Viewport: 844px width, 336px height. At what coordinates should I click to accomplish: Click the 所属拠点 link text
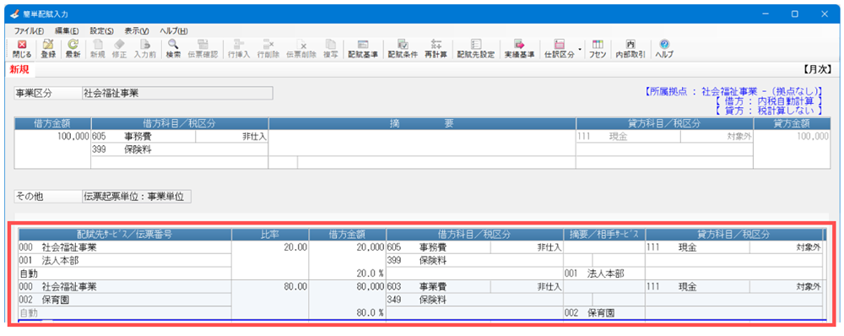[733, 91]
